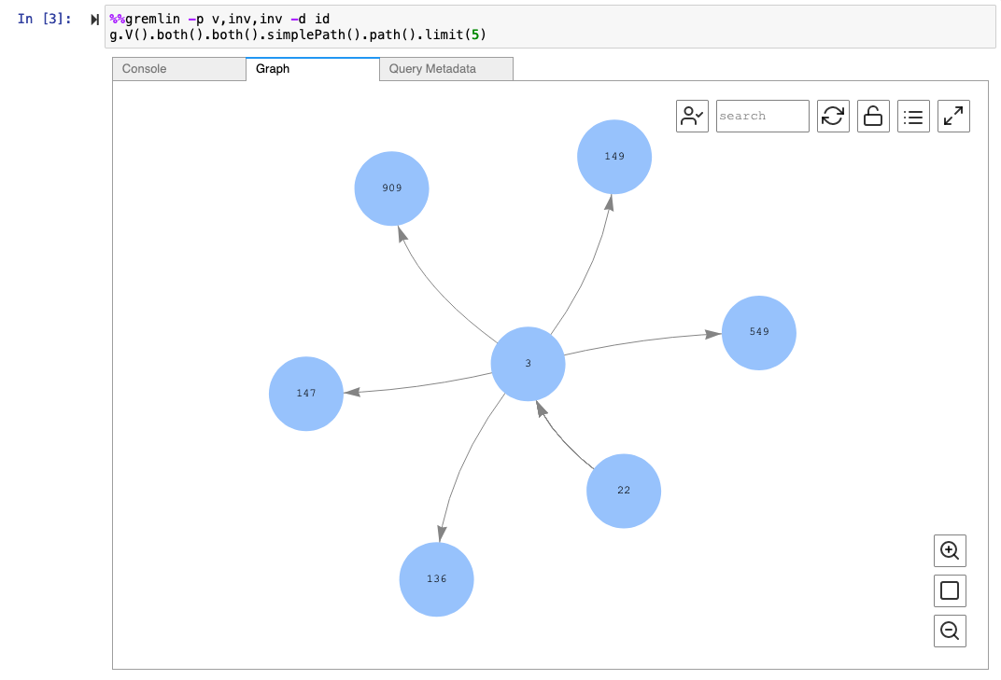Viewport: 1001px width, 680px height.
Task: Click the refresh graph layout icon
Action: coord(833,116)
